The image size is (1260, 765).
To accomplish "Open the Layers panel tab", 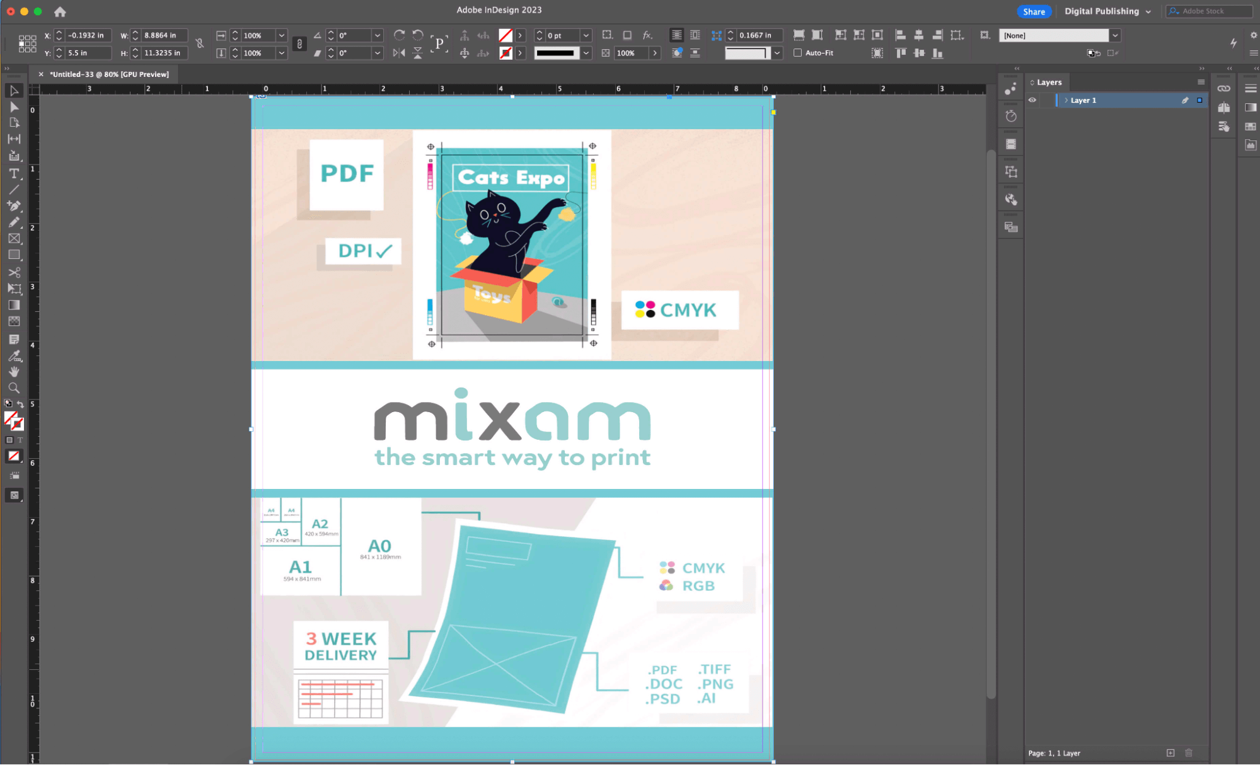I will [1049, 83].
